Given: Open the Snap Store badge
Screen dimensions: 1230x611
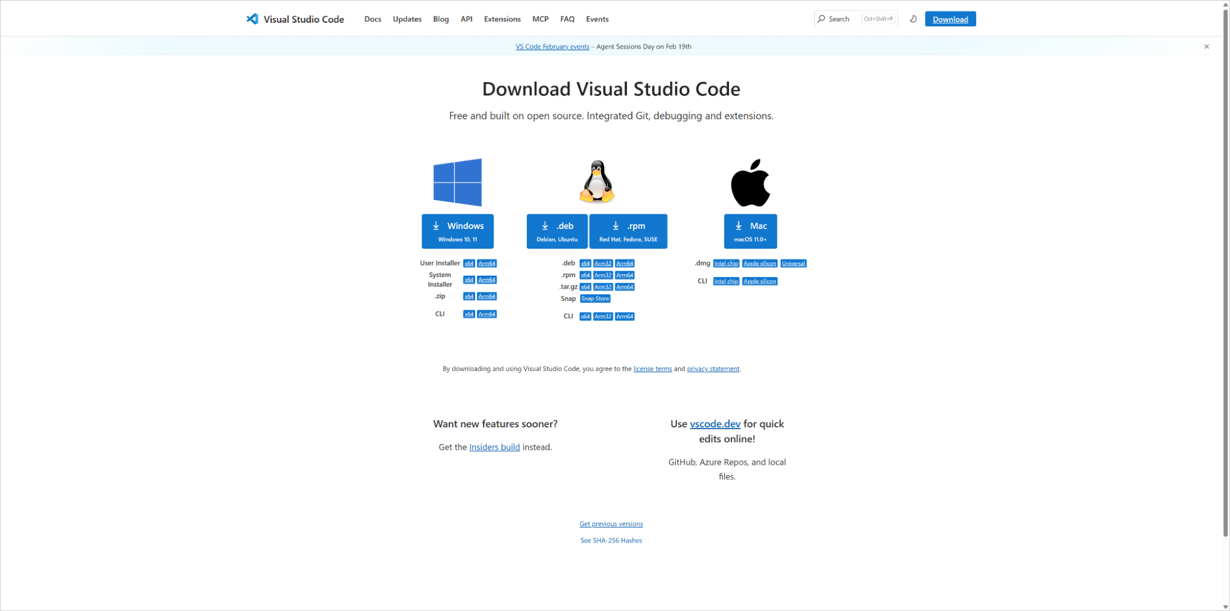Looking at the screenshot, I should tap(594, 298).
